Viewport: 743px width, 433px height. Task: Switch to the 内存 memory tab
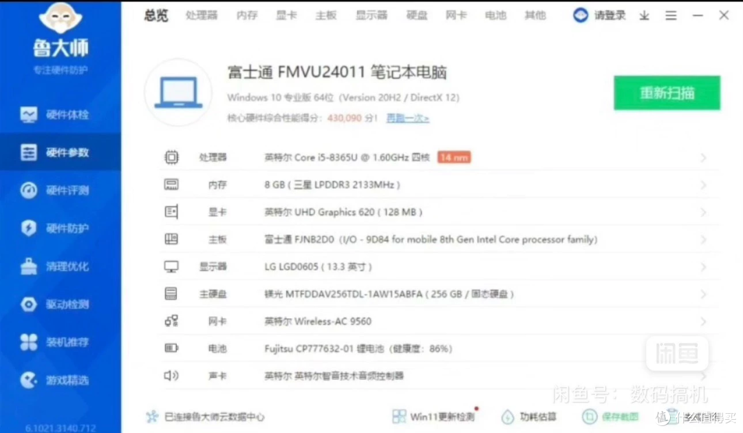247,15
